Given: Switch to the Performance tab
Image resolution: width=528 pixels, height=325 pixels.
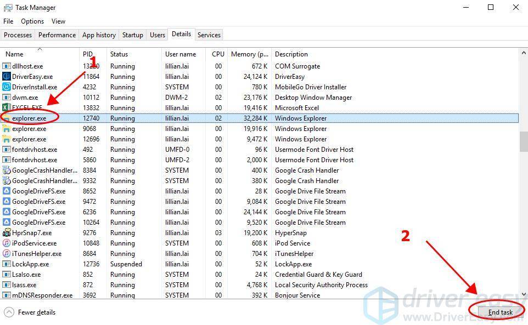Looking at the screenshot, I should pos(57,35).
